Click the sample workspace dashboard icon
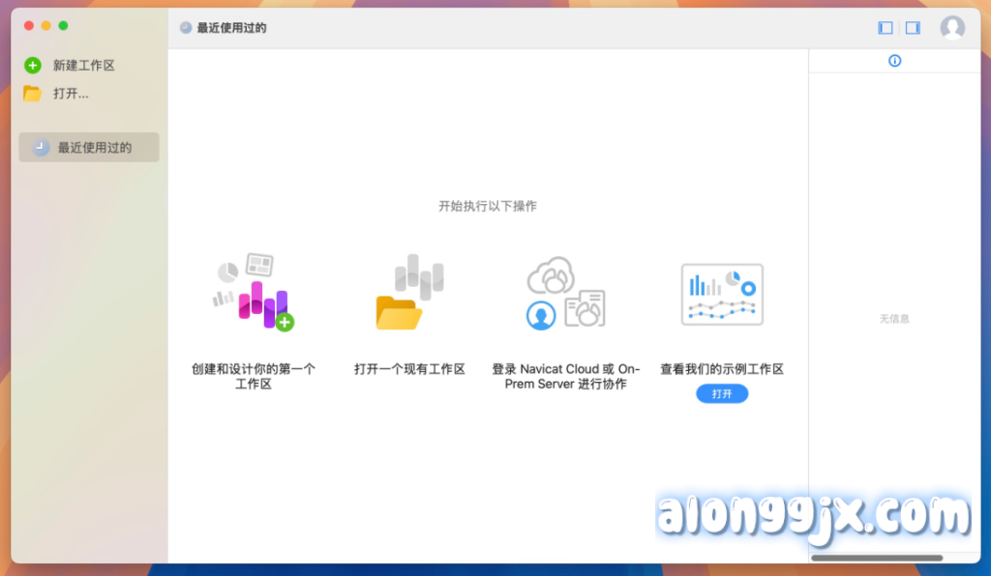Screen dimensions: 991x576 click(x=722, y=294)
